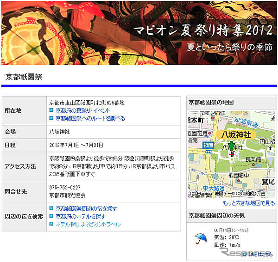Open the 京都府の夏祭り・イベント link
Image resolution: width=278 pixels, height=262 pixels.
82,111
